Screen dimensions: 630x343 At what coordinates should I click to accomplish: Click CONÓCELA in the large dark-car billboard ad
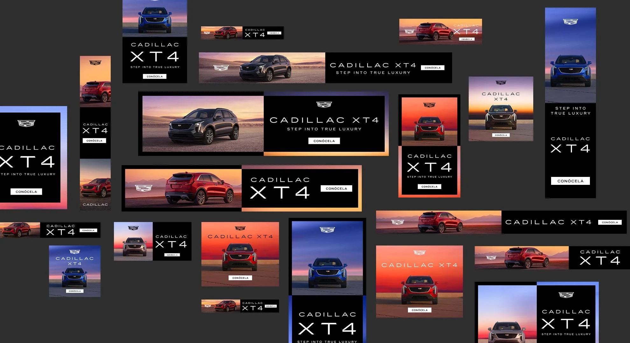point(324,141)
